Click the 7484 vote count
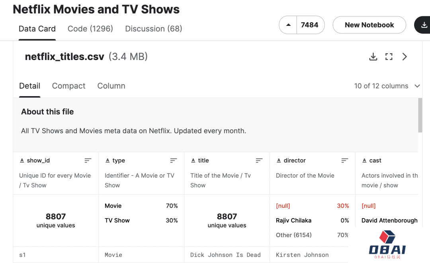Screen dimensions: 430x263 [x=310, y=25]
